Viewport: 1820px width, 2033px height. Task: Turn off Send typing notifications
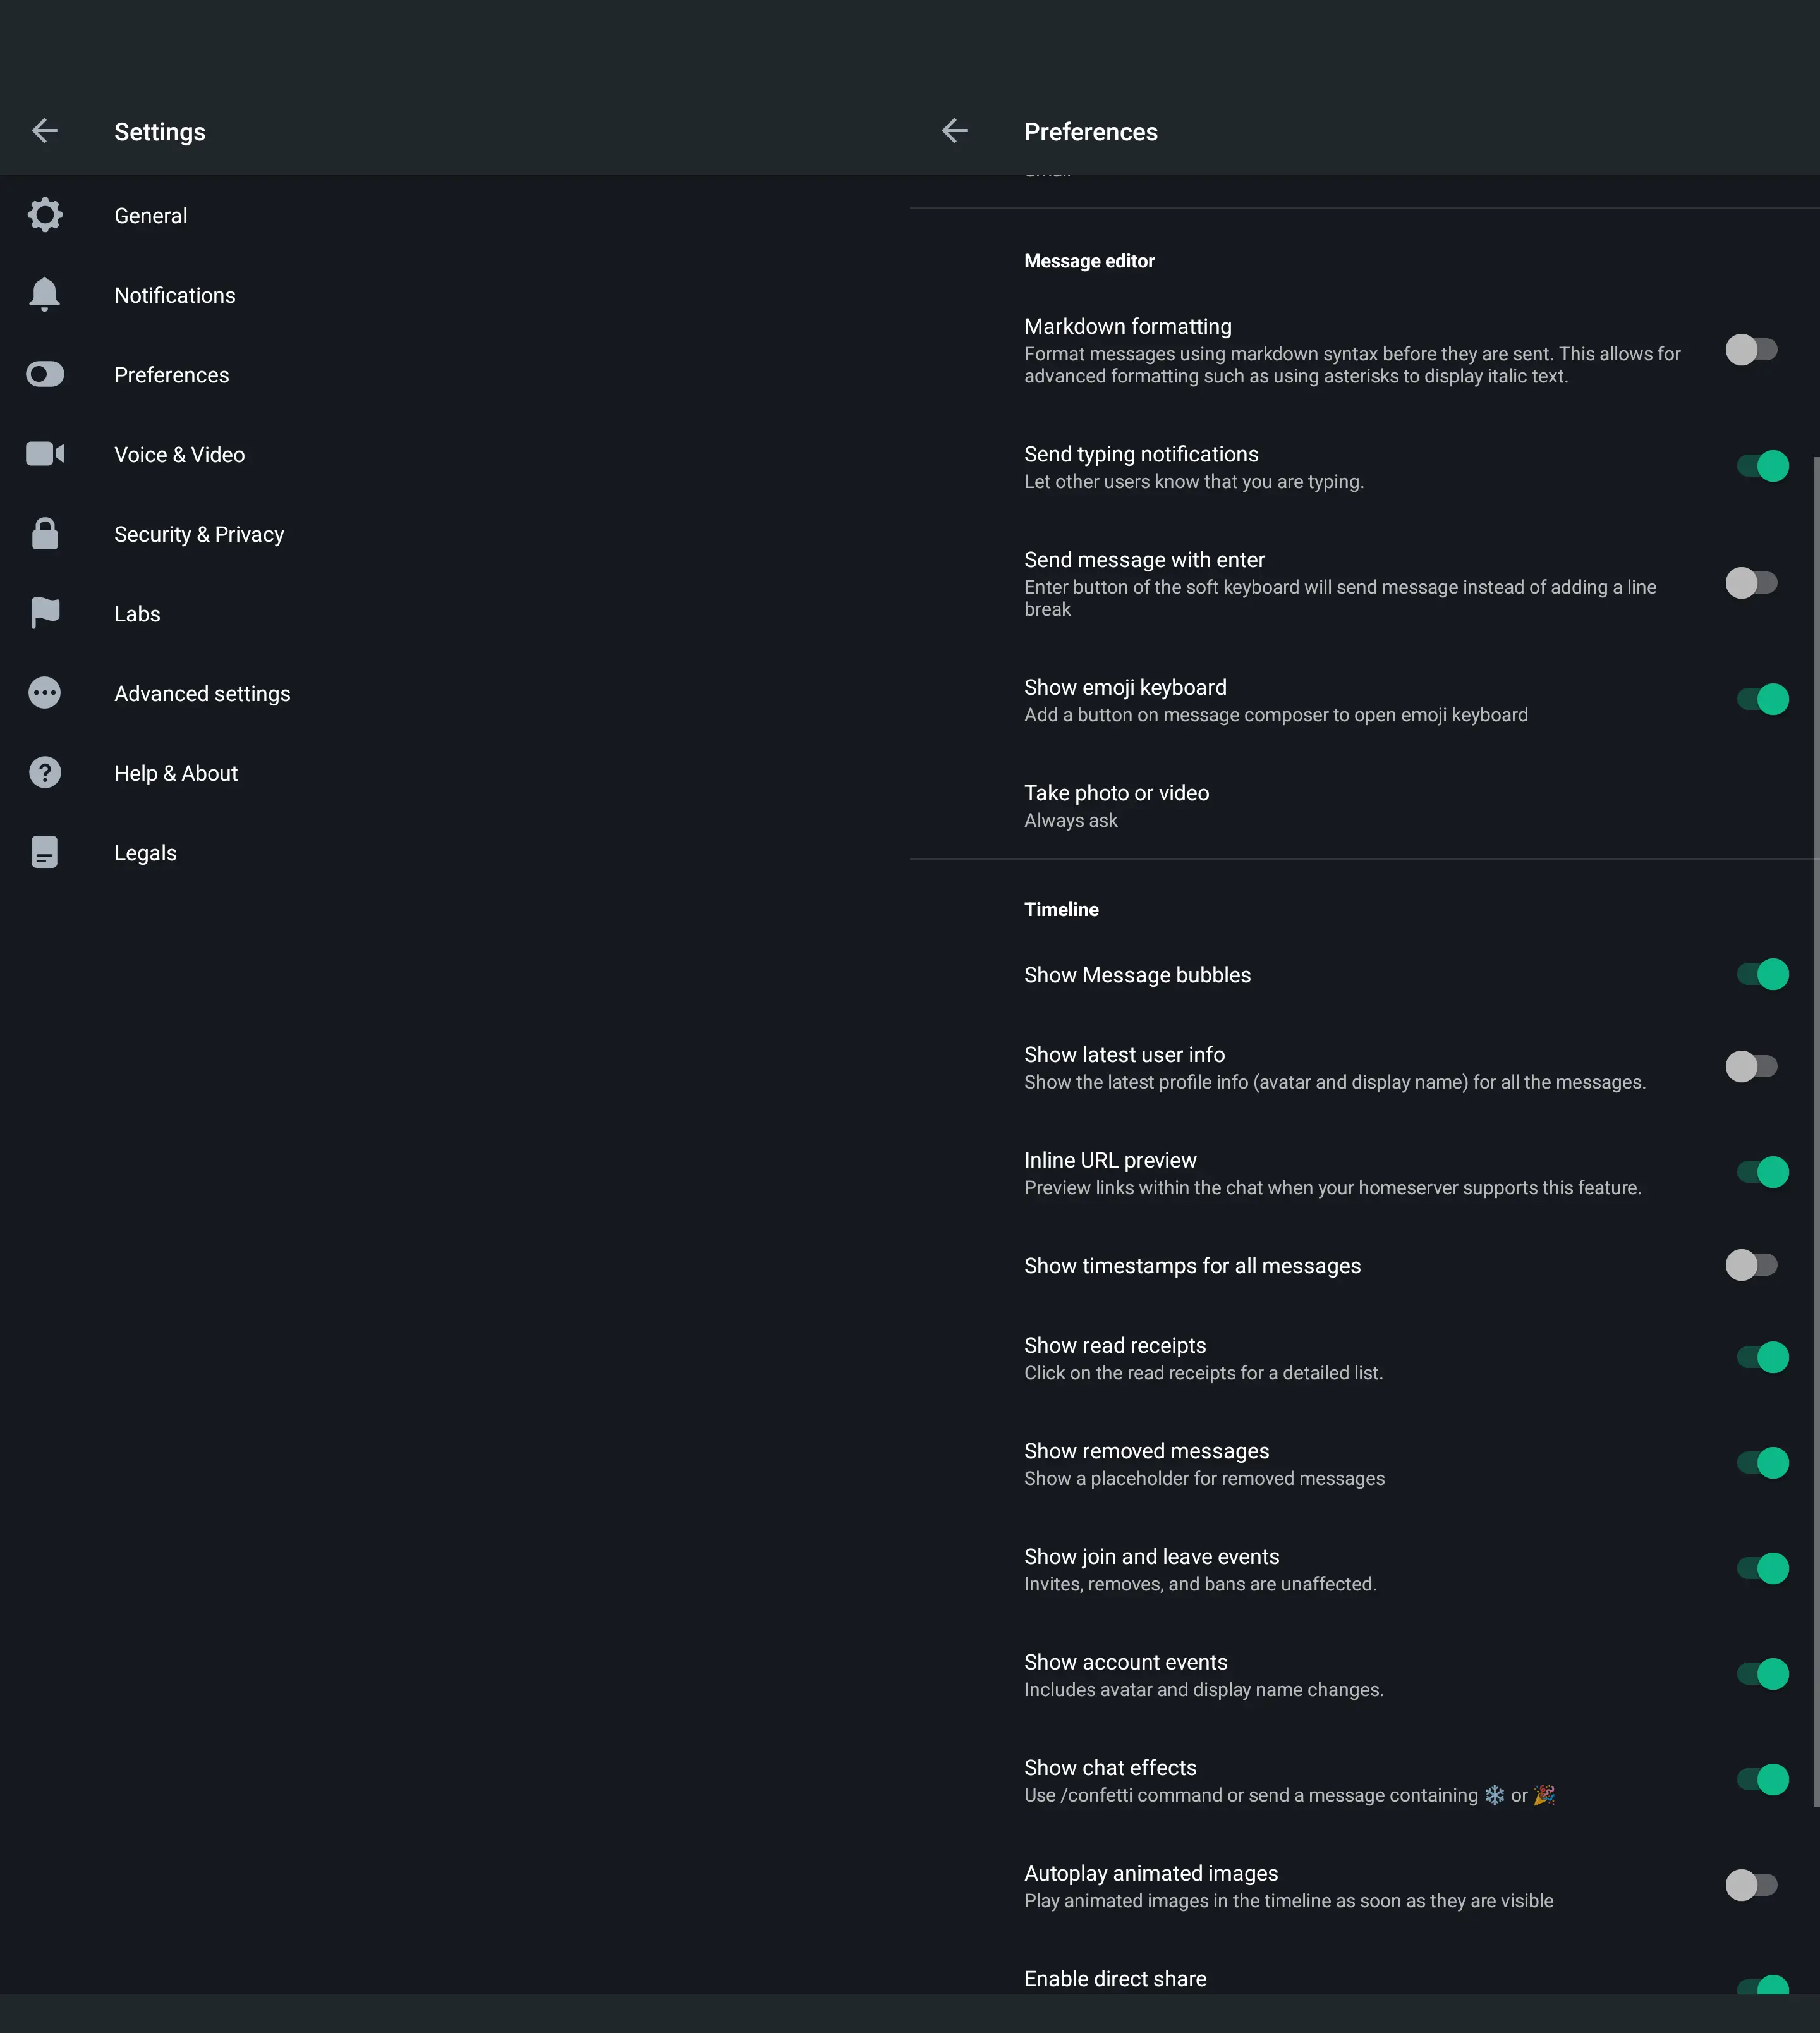pos(1763,467)
